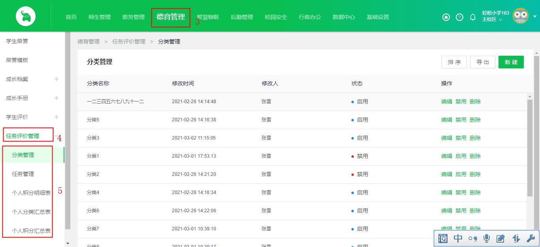Click the punctuation switch icon on the IME toolbar
The height and width of the screenshot is (247, 540).
472,238
